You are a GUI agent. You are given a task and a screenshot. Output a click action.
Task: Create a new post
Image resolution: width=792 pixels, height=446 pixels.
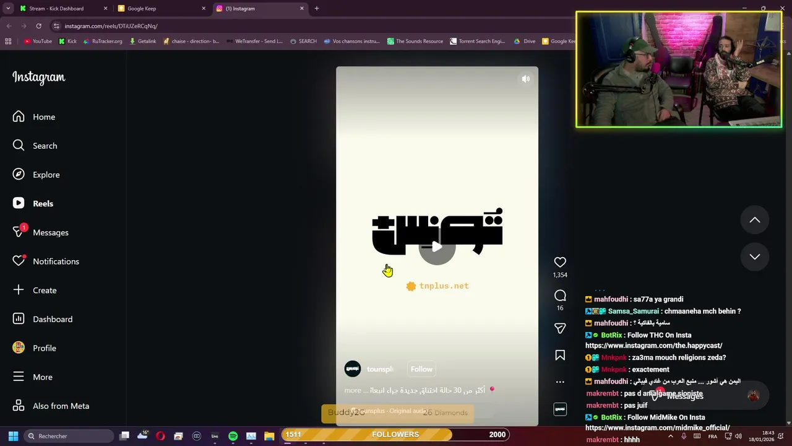point(35,290)
